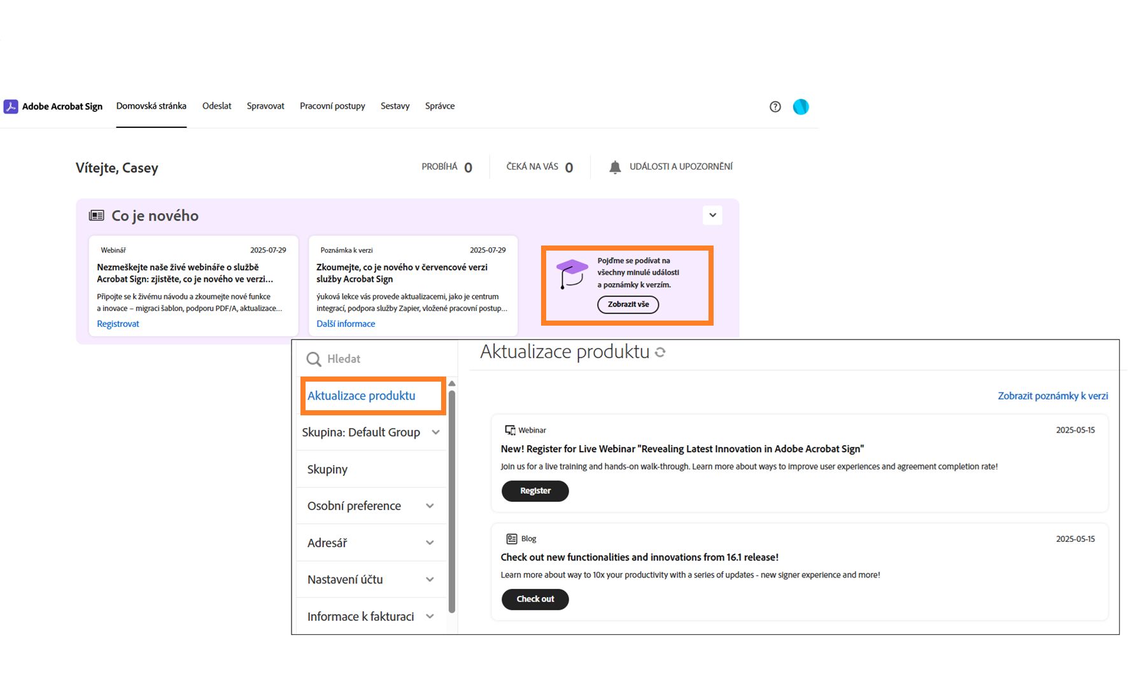Click the Registrovat link
The height and width of the screenshot is (699, 1128).
[x=118, y=324]
